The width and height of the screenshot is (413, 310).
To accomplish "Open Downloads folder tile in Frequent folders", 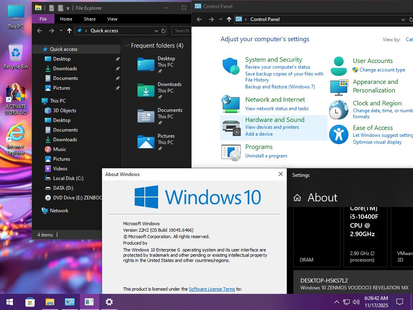I will (x=160, y=90).
